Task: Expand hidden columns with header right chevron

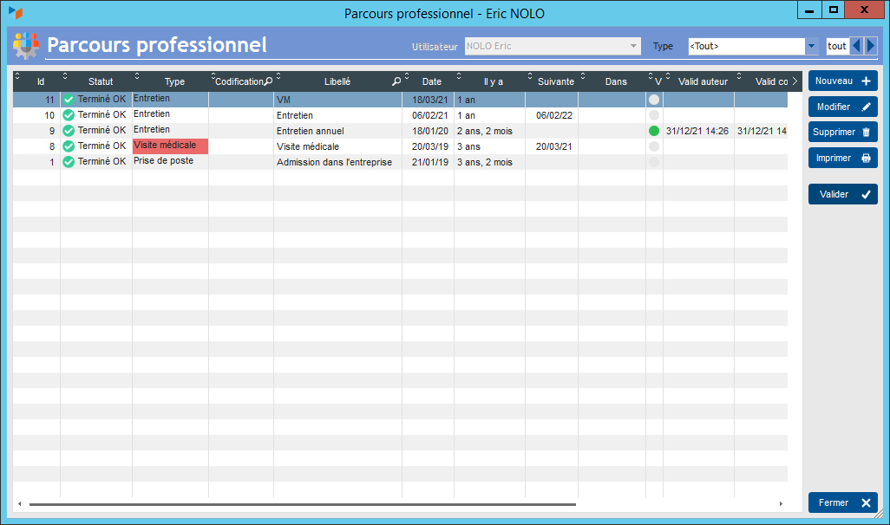Action: [795, 82]
